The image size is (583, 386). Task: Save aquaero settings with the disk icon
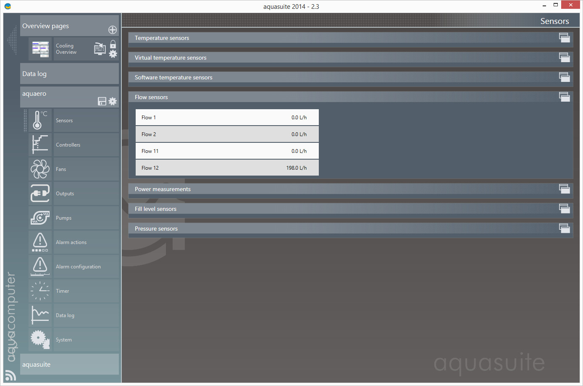pyautogui.click(x=102, y=101)
